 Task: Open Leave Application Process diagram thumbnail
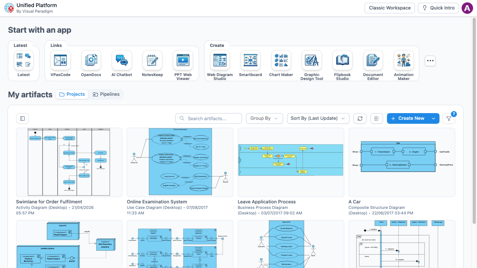click(x=291, y=162)
